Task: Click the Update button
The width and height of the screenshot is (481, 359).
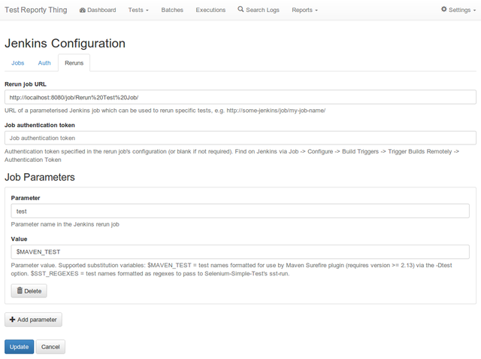Action: coord(19,347)
